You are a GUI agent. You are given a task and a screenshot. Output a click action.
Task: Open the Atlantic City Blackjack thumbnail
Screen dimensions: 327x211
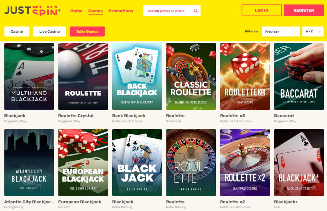(29, 162)
